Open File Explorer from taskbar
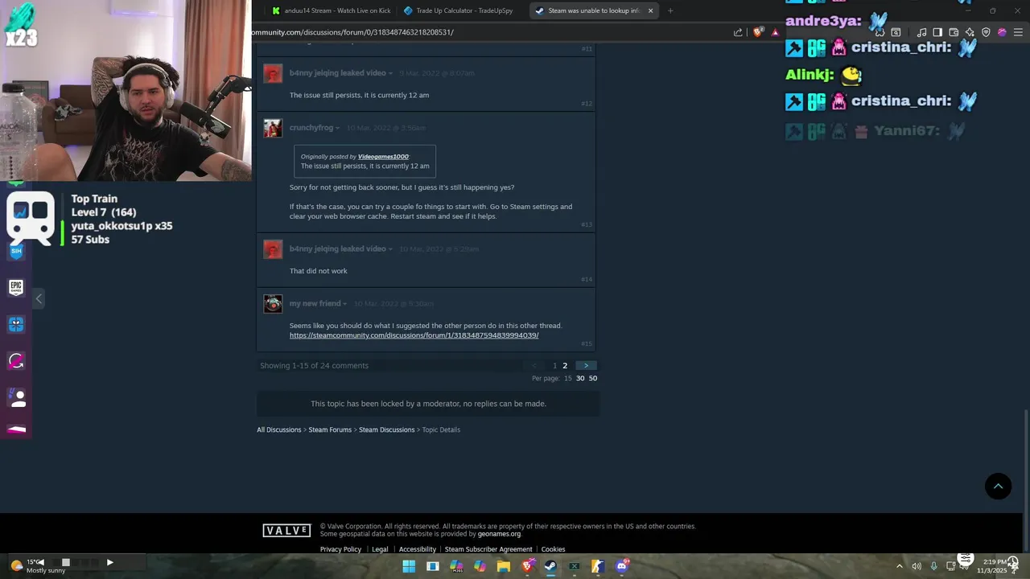1030x579 pixels. (504, 566)
